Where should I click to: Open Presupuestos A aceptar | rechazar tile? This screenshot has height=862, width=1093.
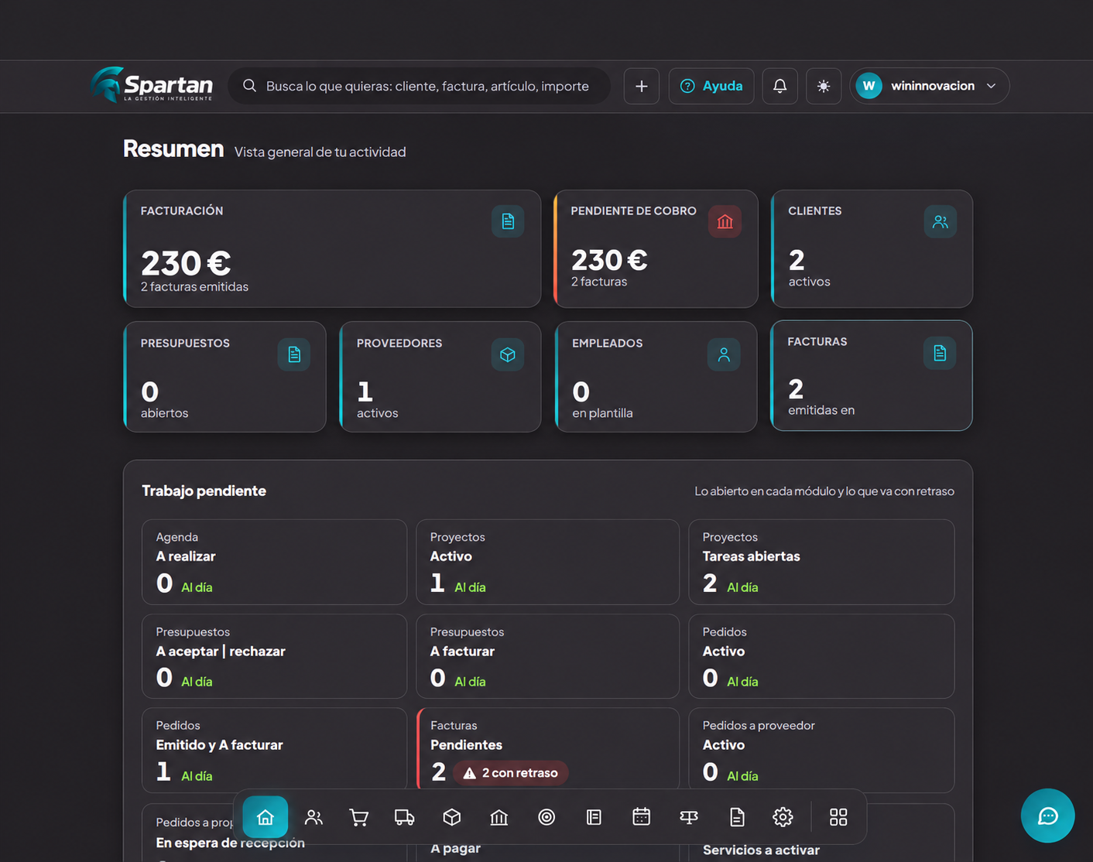(x=274, y=656)
